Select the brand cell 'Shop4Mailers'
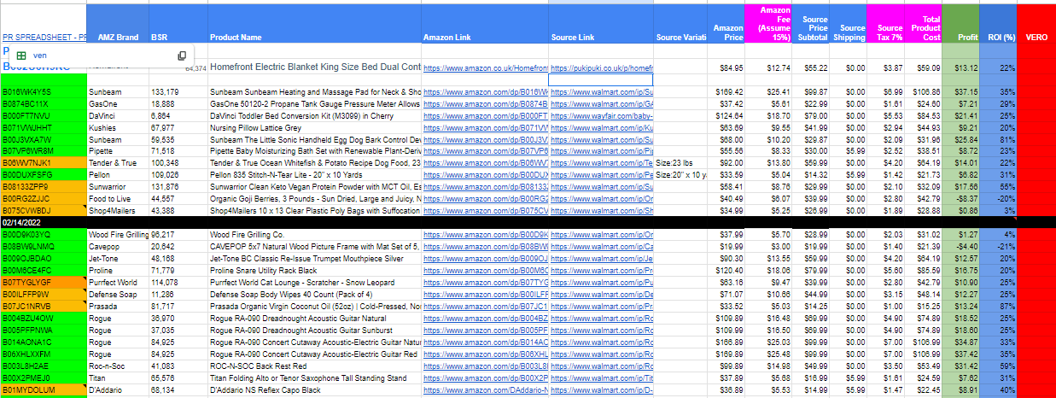The image size is (1056, 398). (118, 209)
